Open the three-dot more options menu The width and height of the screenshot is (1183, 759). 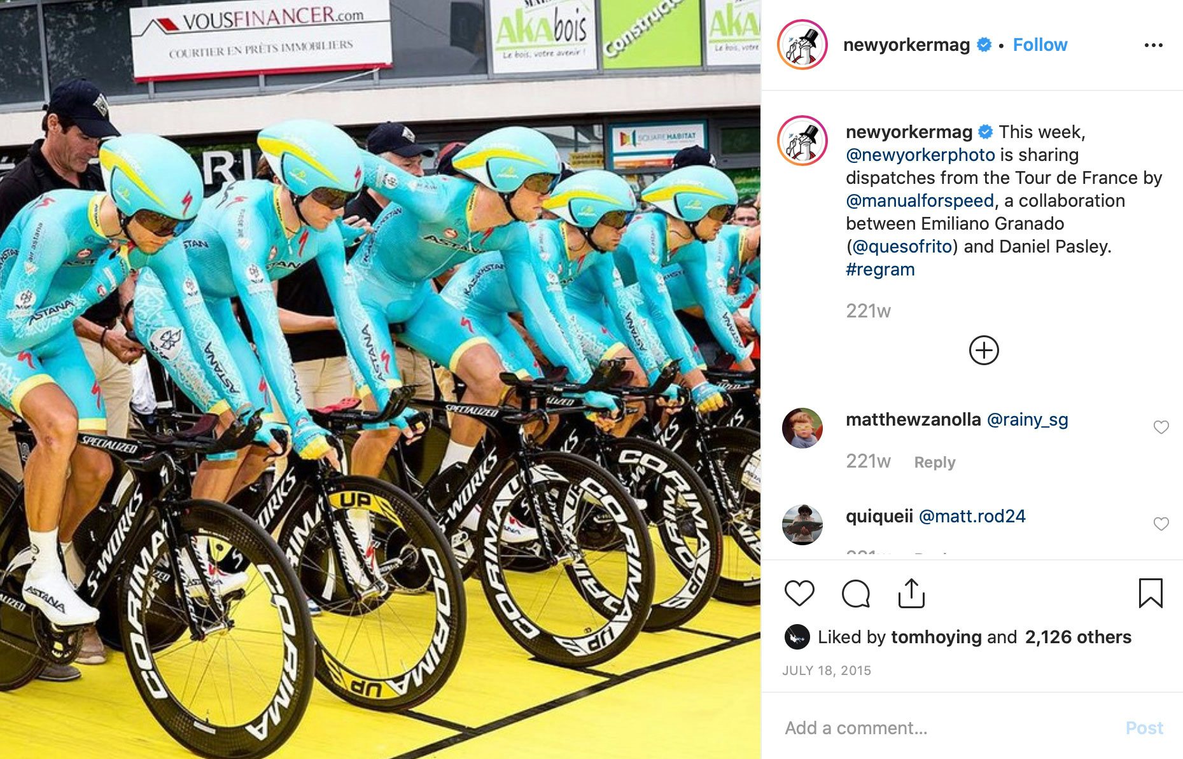pos(1153,45)
